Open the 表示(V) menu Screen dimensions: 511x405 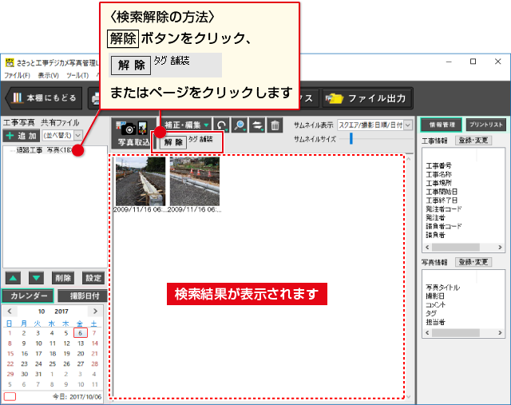[48, 75]
